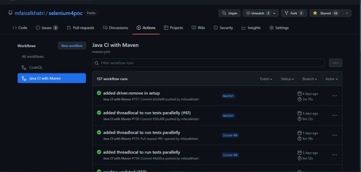Click stopwatch icon beside '2m 55s'
The image size is (361, 172).
click(300, 99)
